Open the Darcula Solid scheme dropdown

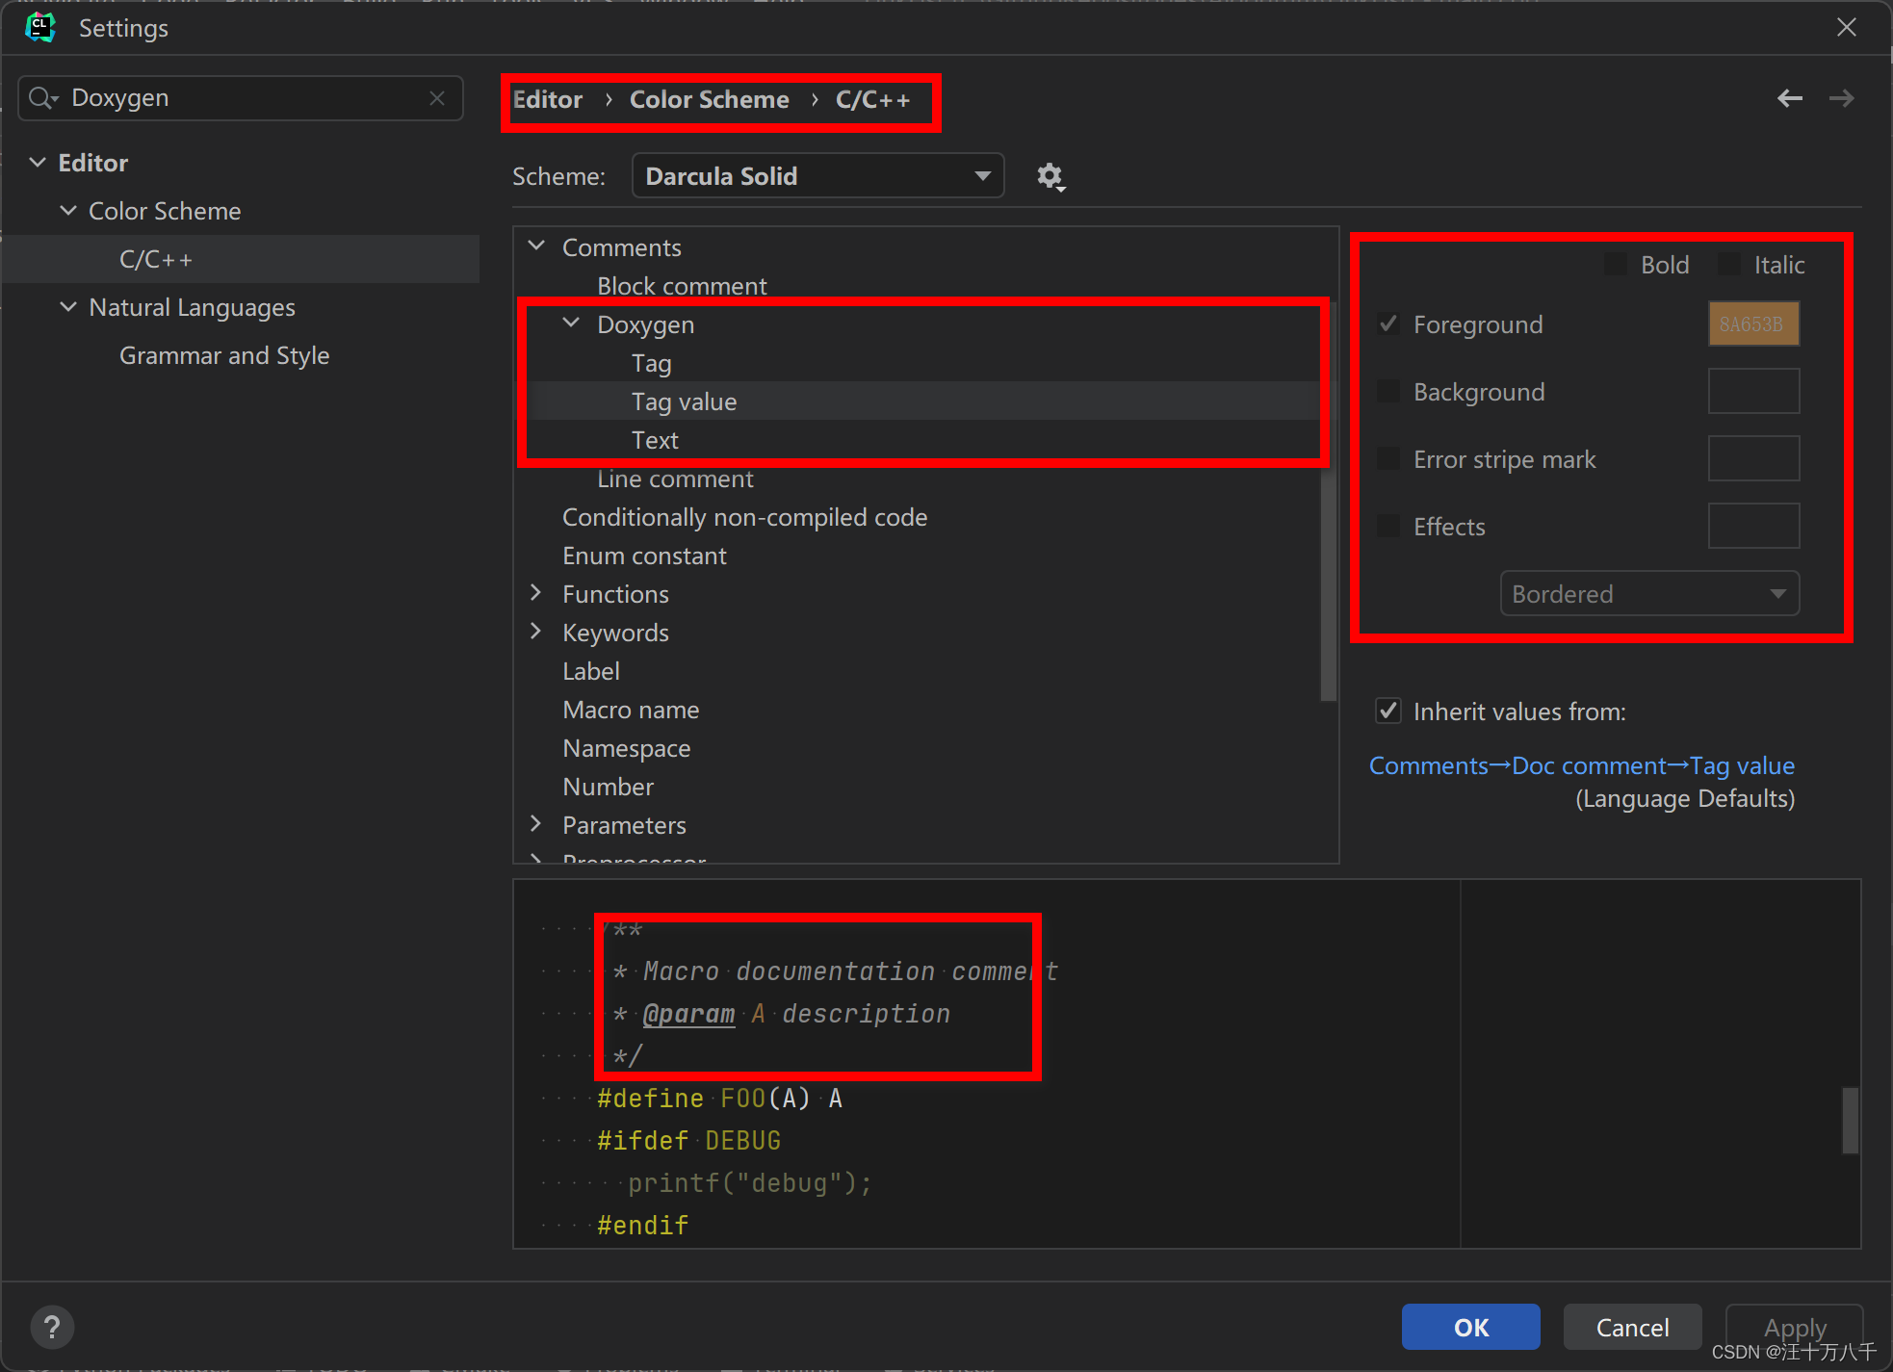pos(817,176)
